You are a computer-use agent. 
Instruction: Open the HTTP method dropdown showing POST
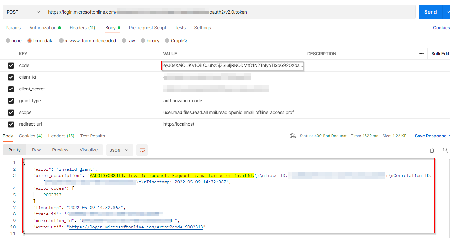pyautogui.click(x=23, y=11)
